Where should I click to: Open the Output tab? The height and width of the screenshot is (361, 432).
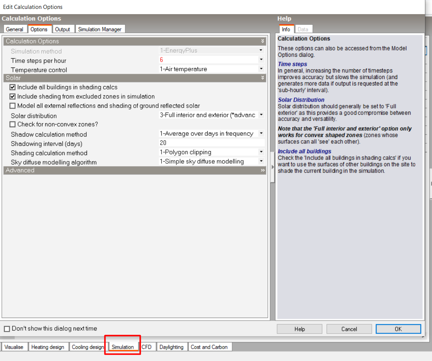tap(62, 29)
